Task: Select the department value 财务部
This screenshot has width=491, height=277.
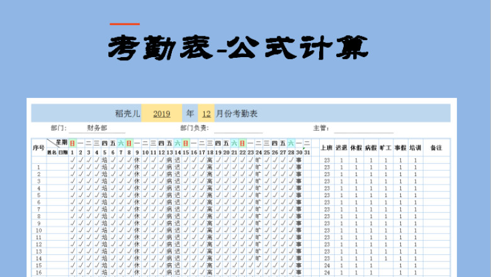Action: (97, 128)
